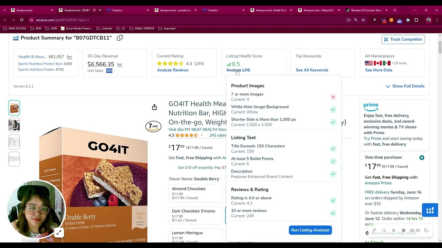Select the fourth product thumbnail image
The height and width of the screenshot is (248, 442).
pos(14,159)
